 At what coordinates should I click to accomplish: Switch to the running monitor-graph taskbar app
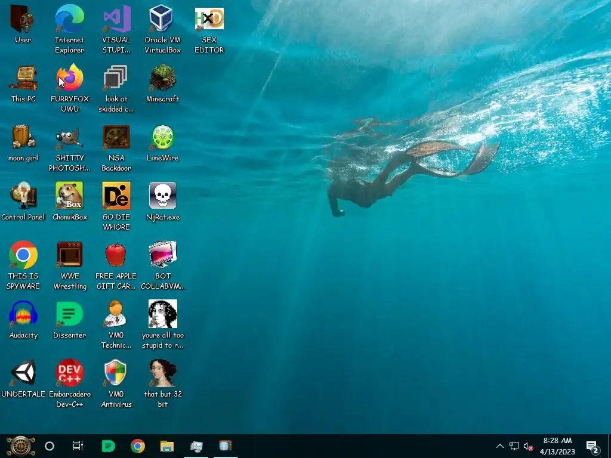(x=196, y=446)
